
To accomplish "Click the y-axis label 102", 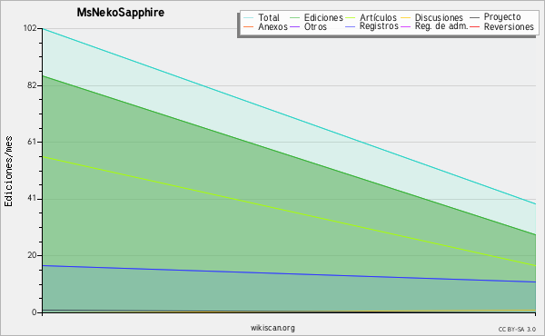I will (x=30, y=28).
